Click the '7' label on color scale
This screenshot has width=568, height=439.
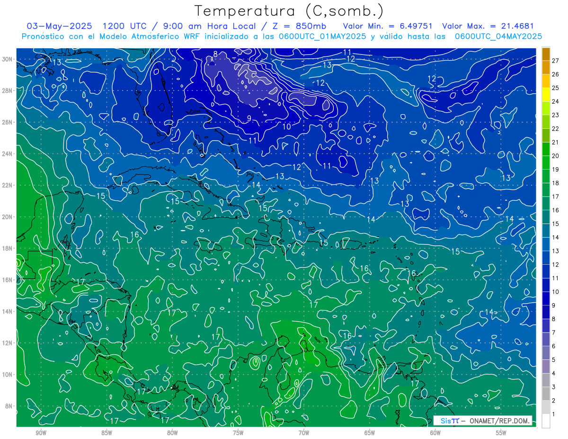pyautogui.click(x=554, y=332)
